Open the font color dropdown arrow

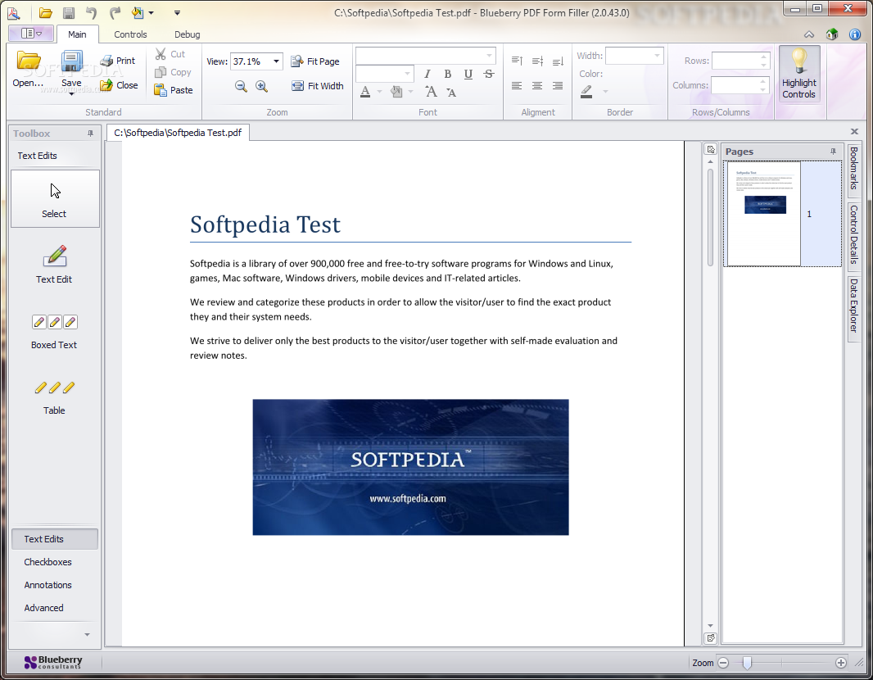point(380,91)
